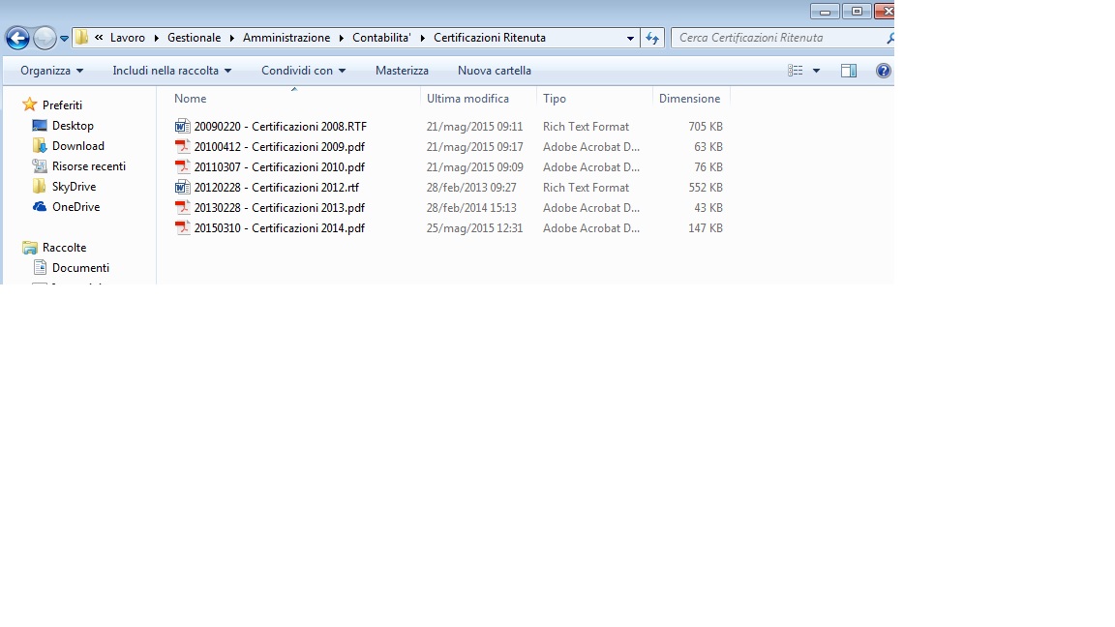This screenshot has height=627, width=1115.
Task: Click the Back navigation arrow button
Action: [17, 38]
